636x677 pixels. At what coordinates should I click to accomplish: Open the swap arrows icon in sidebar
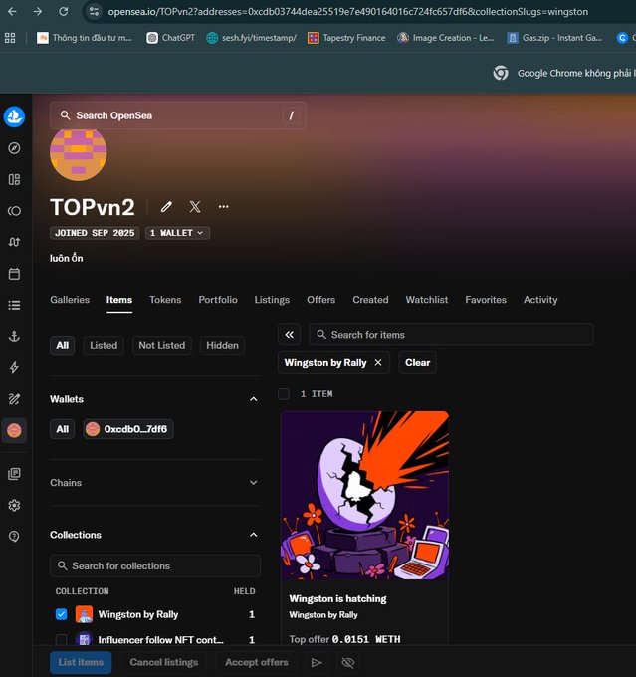point(14,242)
